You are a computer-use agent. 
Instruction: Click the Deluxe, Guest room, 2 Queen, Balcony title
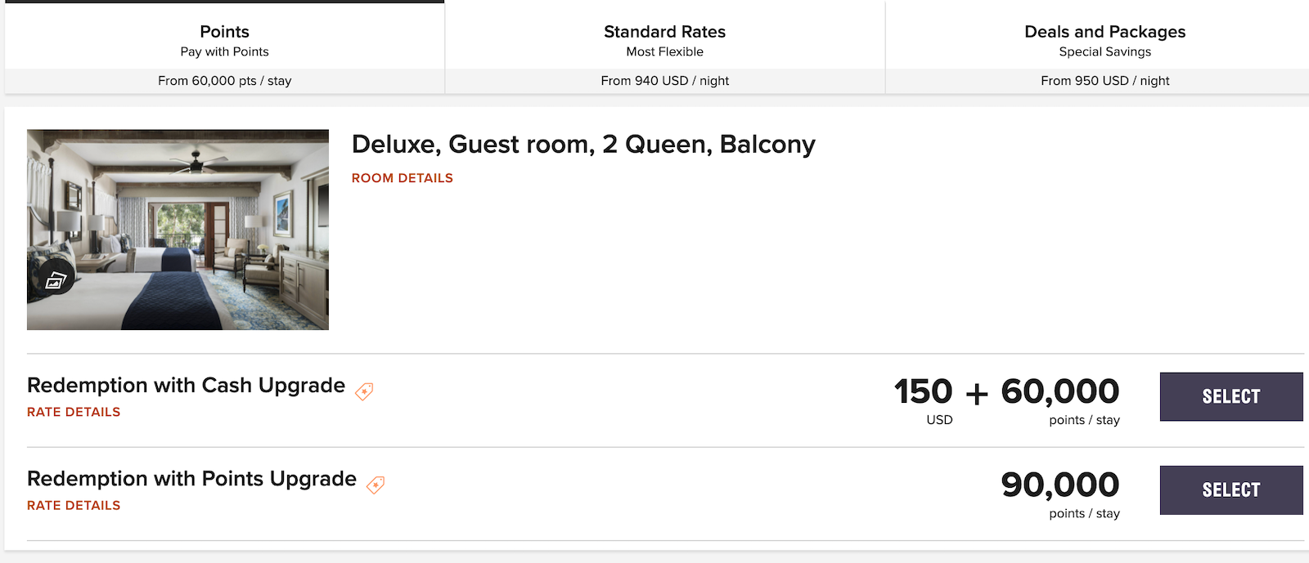pos(583,144)
